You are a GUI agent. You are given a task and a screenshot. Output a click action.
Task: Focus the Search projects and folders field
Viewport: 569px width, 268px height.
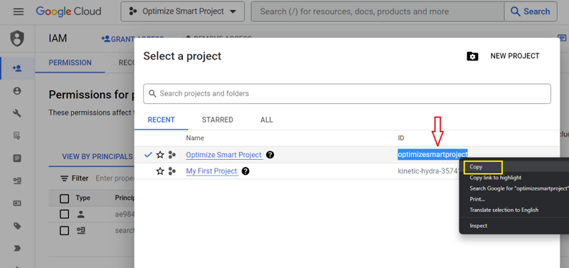tap(347, 94)
